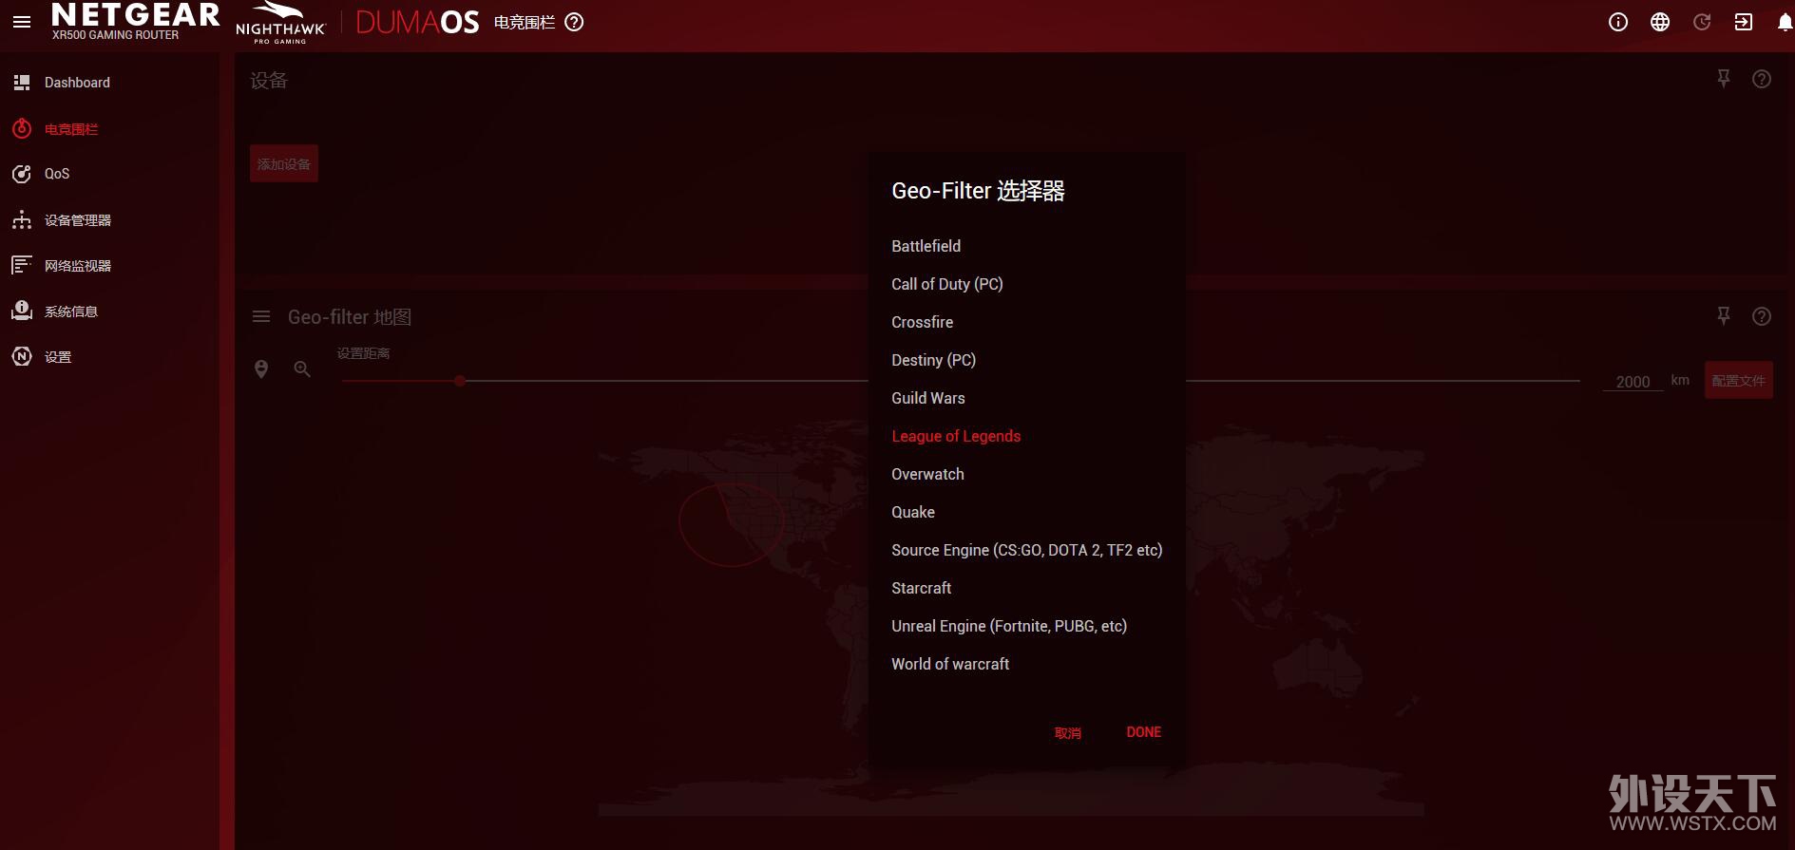Open help for the Geo-filter 地图 panel
The width and height of the screenshot is (1795, 850).
1762,316
